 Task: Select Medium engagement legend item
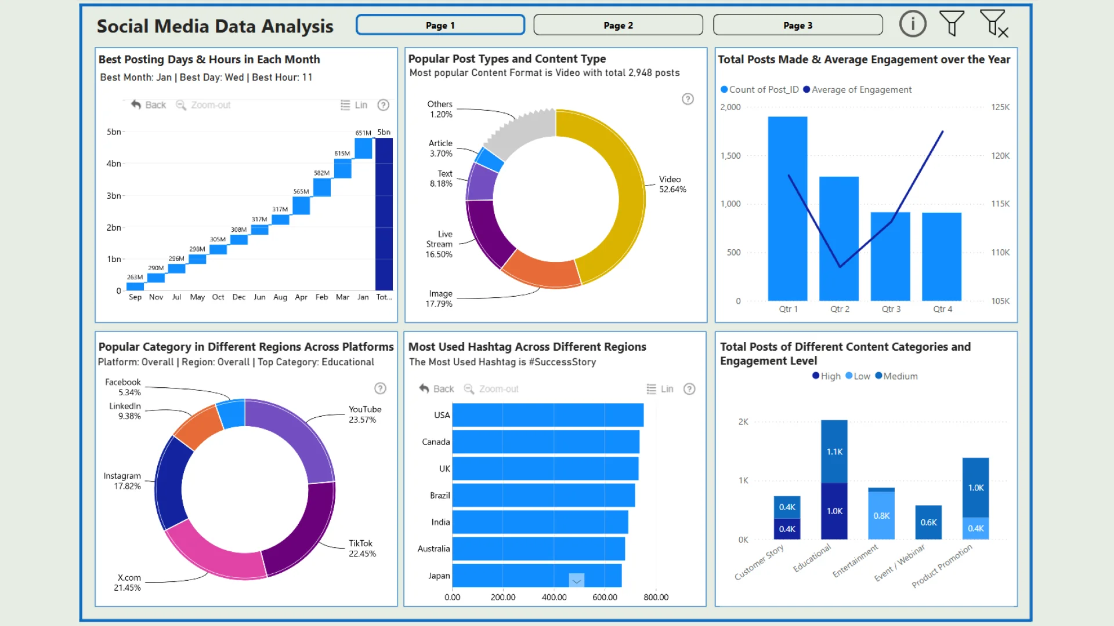pyautogui.click(x=896, y=376)
